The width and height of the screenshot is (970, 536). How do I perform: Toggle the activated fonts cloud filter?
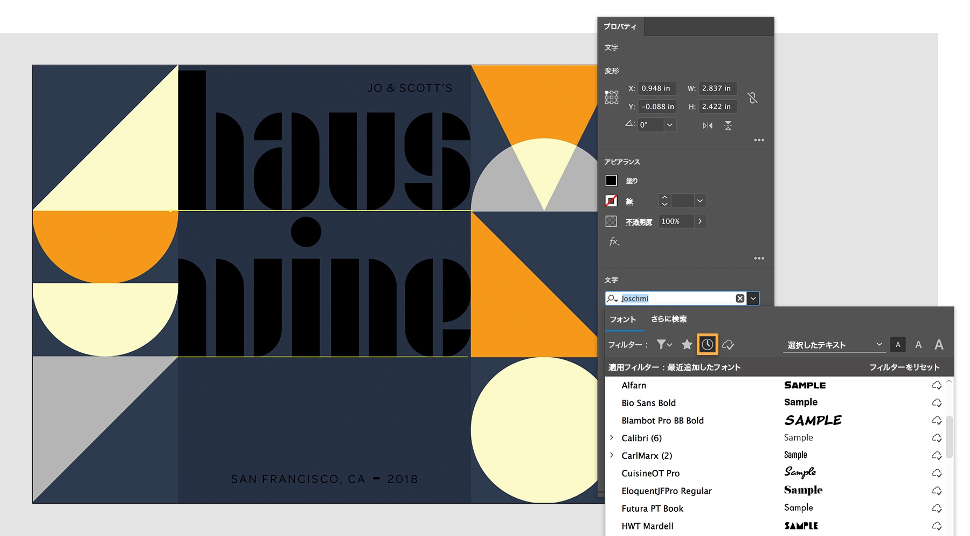729,345
